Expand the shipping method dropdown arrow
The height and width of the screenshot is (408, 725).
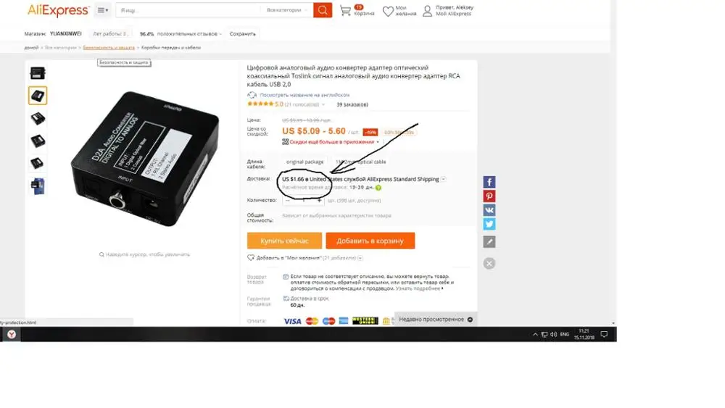[x=443, y=179]
